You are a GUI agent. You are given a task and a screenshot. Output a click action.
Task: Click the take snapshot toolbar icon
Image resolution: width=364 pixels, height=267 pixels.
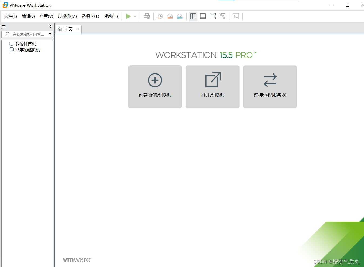tap(160, 16)
